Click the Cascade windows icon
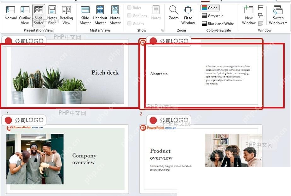The image size is (291, 196). [261, 15]
